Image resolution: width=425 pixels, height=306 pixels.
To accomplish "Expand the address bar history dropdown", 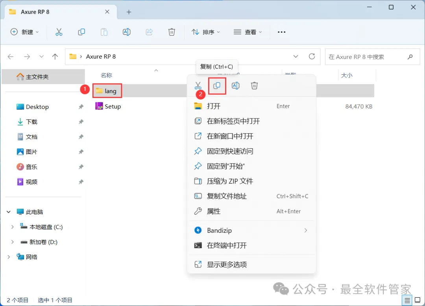I will 296,56.
